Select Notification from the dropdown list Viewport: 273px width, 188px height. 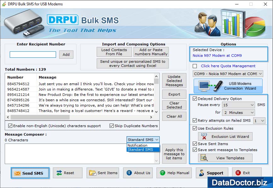point(143,145)
